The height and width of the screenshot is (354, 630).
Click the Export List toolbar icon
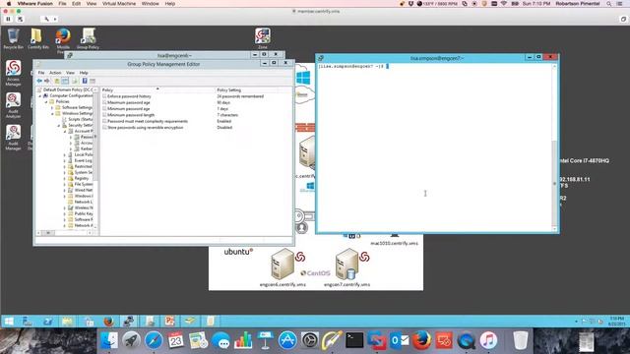pos(75,81)
